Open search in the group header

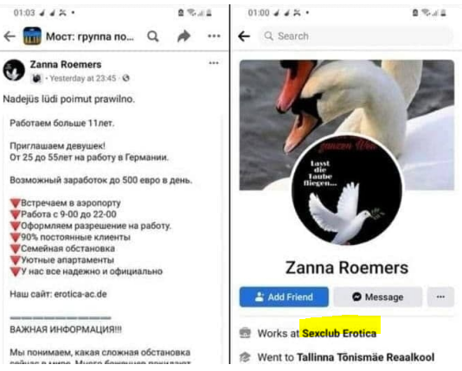tap(153, 36)
